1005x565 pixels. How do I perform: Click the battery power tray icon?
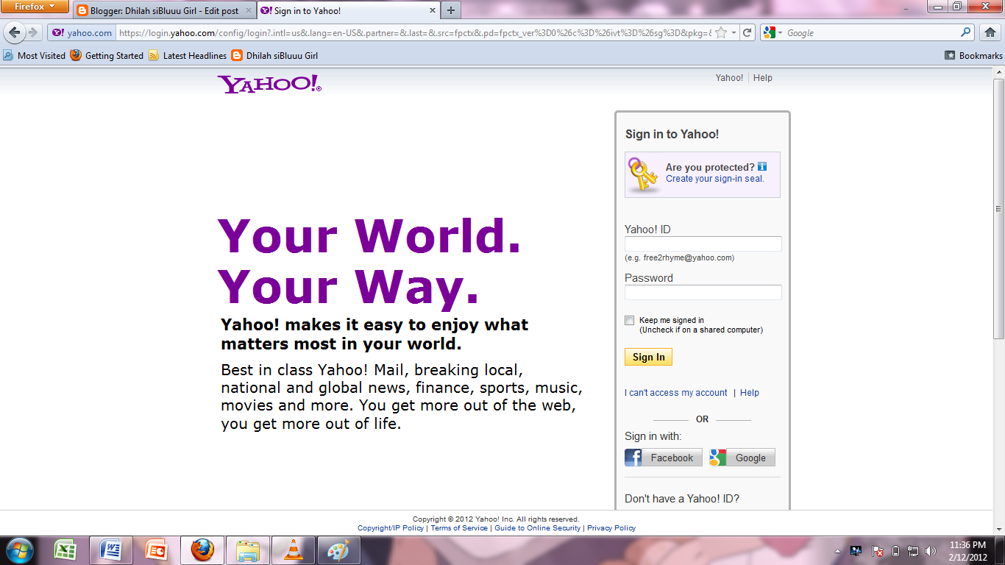point(895,551)
